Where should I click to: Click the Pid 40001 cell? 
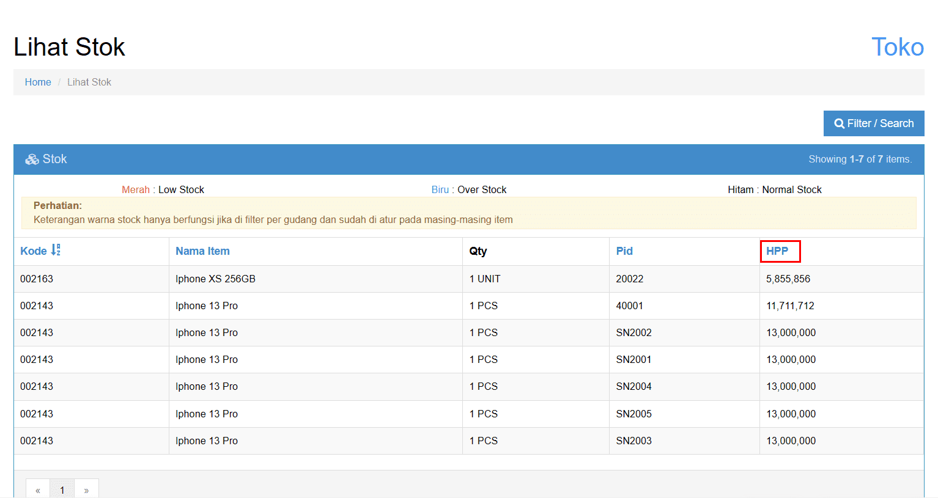629,306
